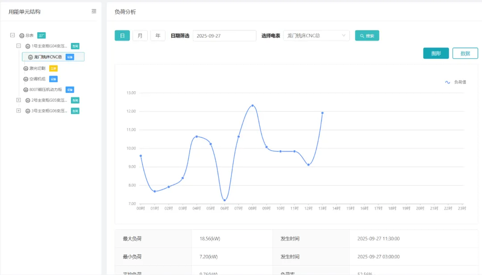This screenshot has width=482, height=275.
Task: Click the 最小负荷 value 7.20(kW)
Action: 208,257
